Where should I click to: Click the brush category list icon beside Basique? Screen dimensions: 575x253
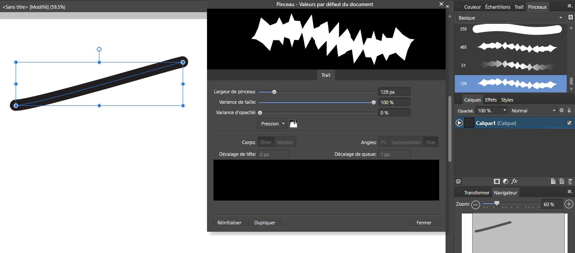[x=571, y=18]
